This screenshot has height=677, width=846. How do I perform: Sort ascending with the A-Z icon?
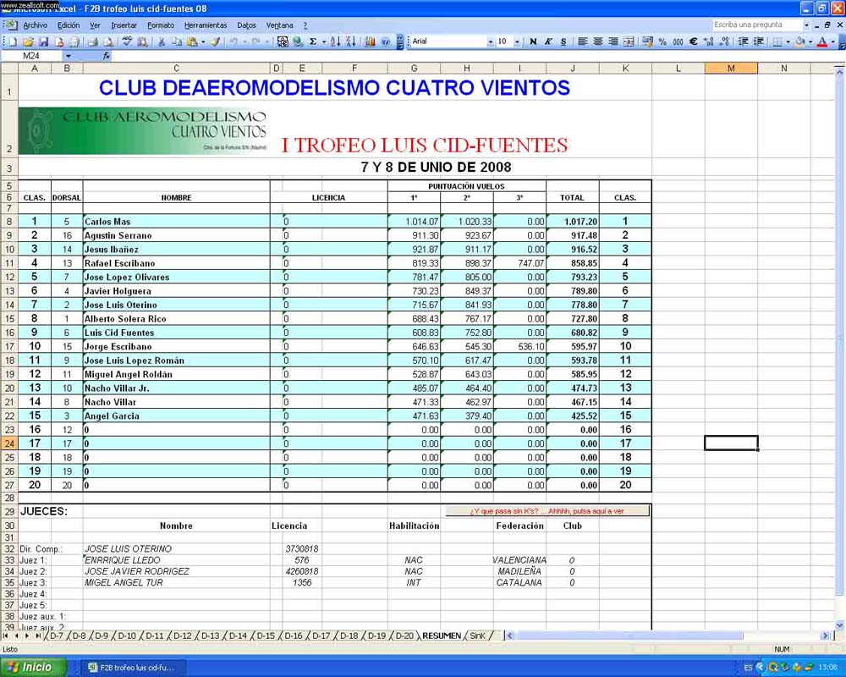click(x=335, y=41)
